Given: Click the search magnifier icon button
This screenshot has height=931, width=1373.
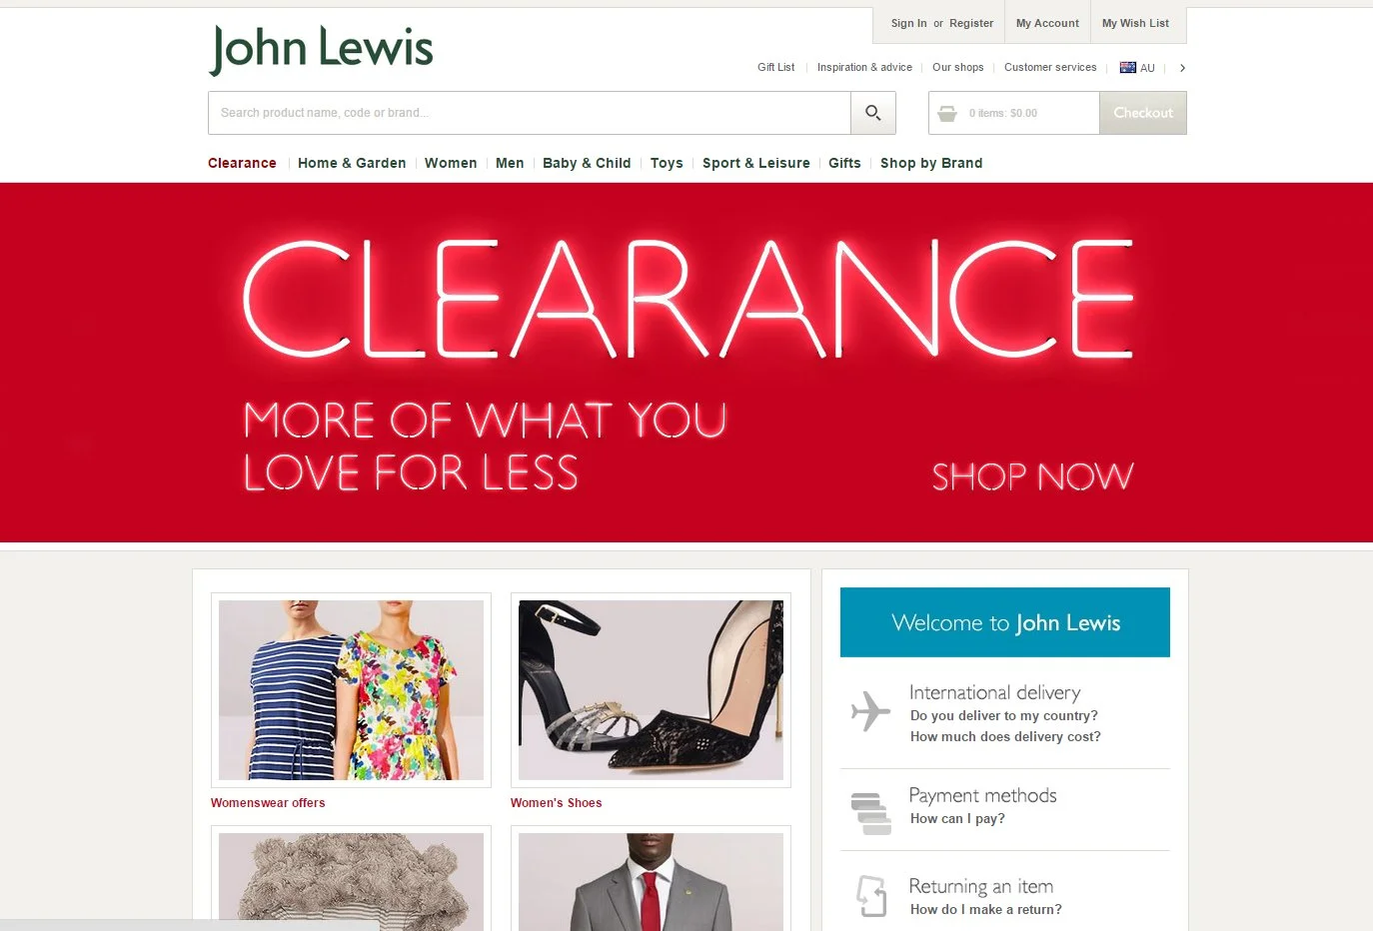Looking at the screenshot, I should pyautogui.click(x=873, y=113).
